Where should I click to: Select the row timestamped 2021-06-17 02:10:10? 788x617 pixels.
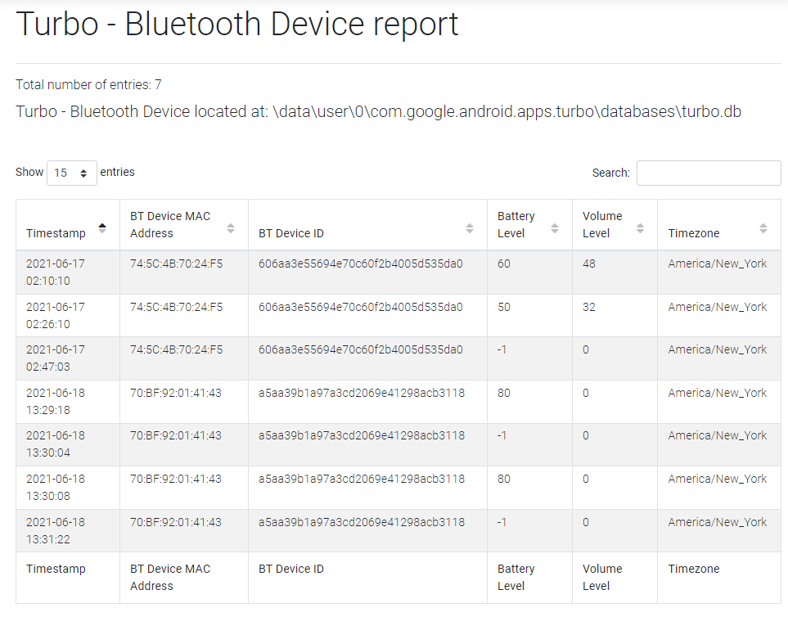(x=398, y=272)
